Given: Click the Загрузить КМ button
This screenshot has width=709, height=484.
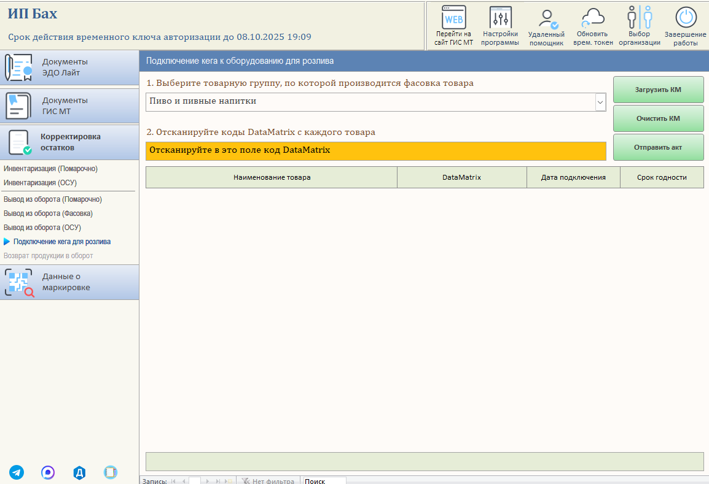Looking at the screenshot, I should [659, 90].
